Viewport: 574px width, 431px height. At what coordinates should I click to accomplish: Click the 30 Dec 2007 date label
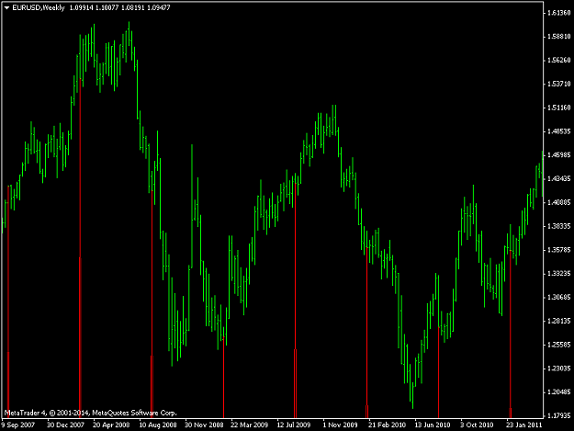click(x=65, y=425)
